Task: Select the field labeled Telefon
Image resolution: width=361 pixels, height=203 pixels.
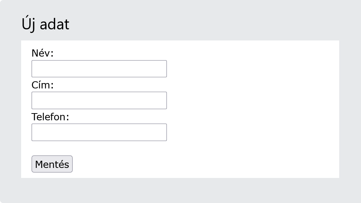Action: [99, 132]
